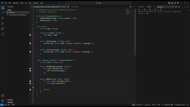Image resolution: width=190 pixels, height=107 pixels.
Task: Click the ports indicator in status bar
Action: 13,105
